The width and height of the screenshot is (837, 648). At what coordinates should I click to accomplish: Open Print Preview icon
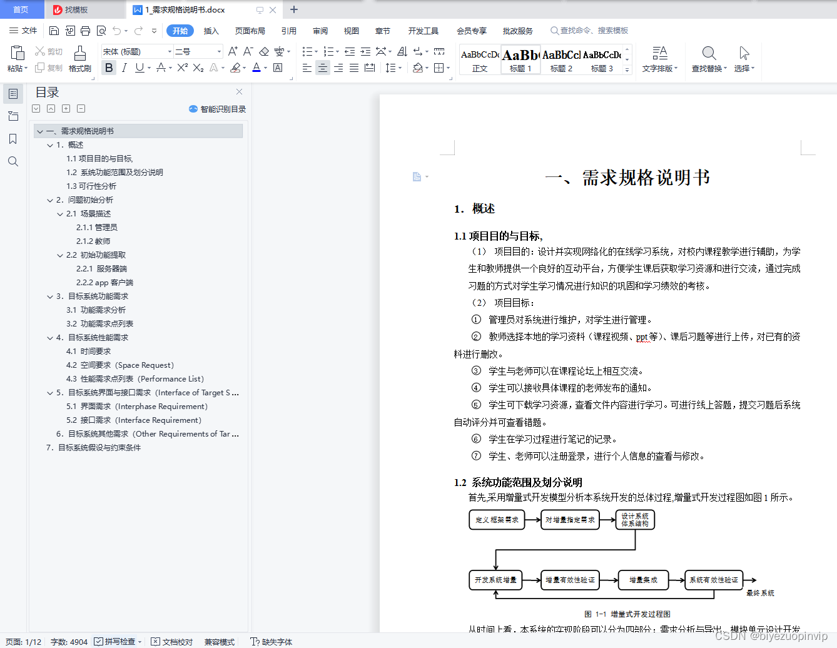101,31
